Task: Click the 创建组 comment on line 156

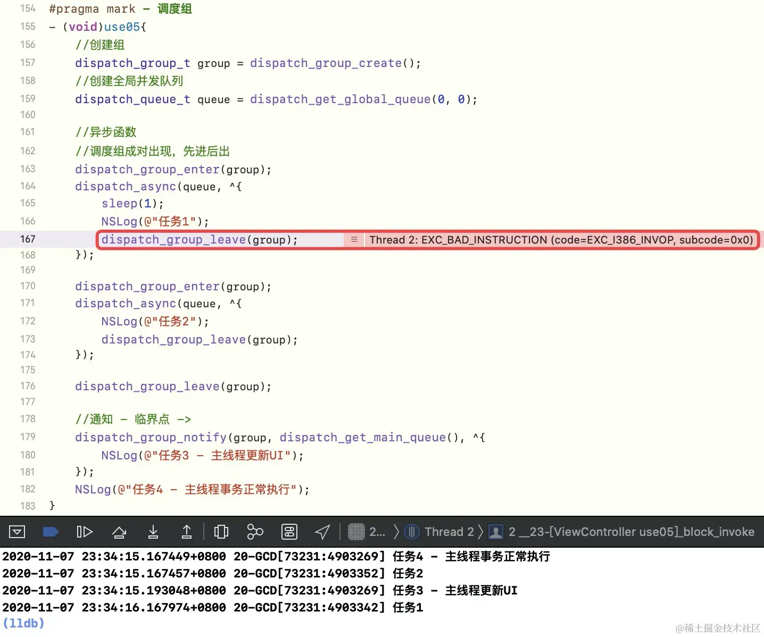Action: pos(100,45)
